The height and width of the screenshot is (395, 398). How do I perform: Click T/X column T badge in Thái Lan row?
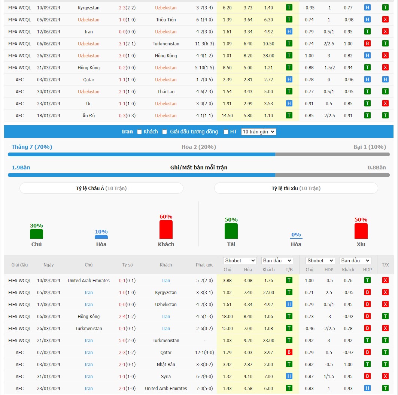click(x=385, y=91)
